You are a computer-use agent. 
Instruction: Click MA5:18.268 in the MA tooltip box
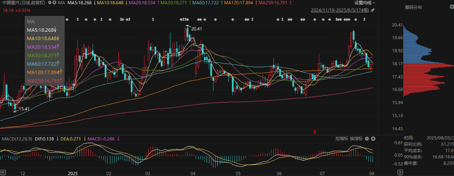(x=42, y=30)
